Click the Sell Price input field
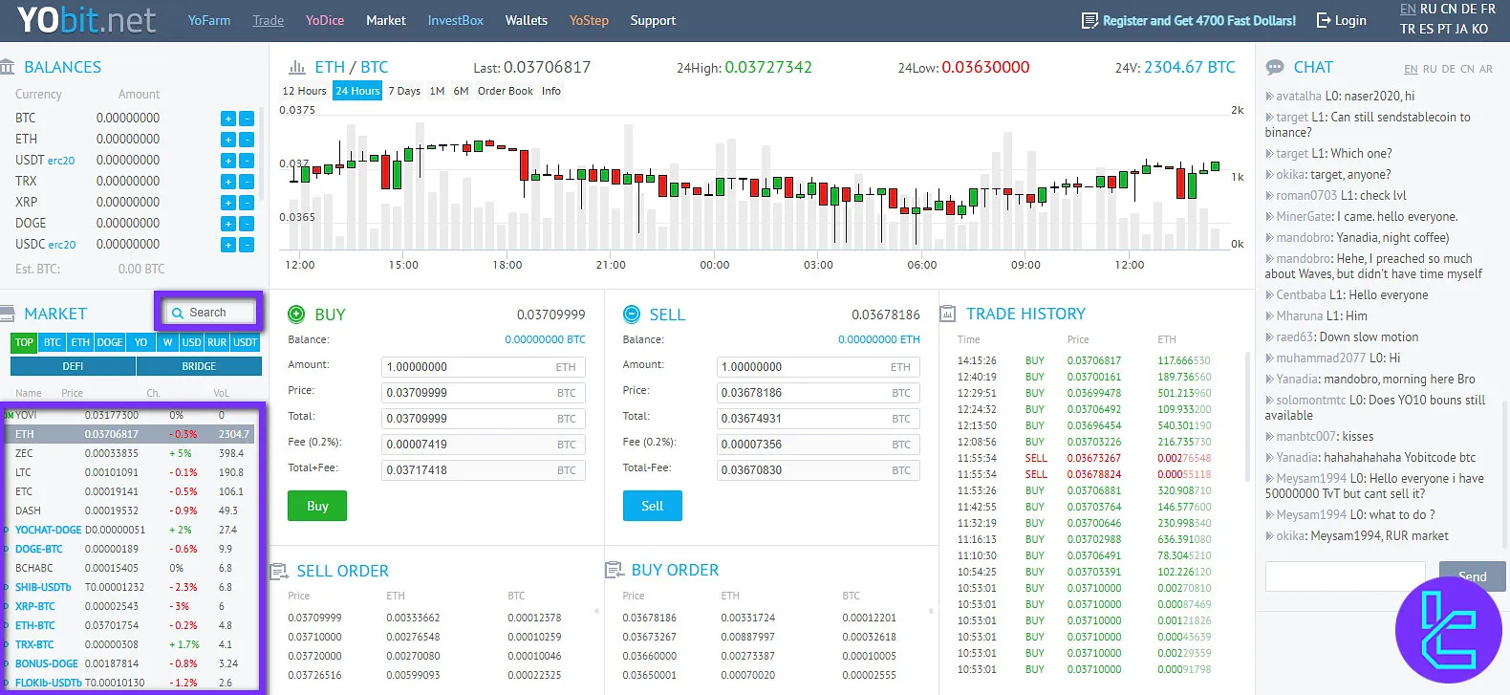The height and width of the screenshot is (695, 1510). (818, 393)
